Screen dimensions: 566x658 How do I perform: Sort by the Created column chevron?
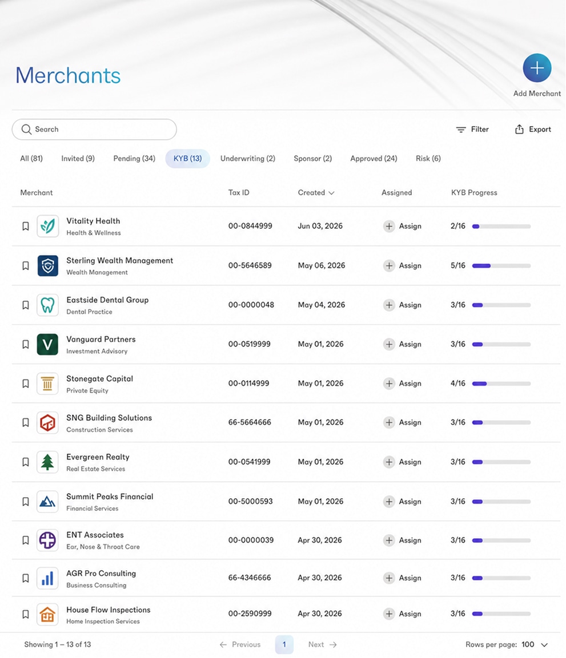click(331, 193)
